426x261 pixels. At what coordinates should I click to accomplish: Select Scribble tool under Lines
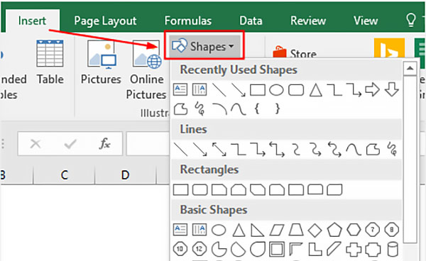pos(392,150)
